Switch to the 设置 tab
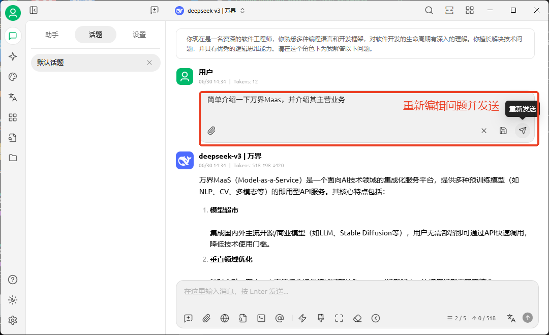549x335 pixels. pos(139,35)
